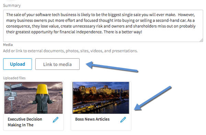Edit the Boss News Articles media entry
The height and width of the screenshot is (135, 206).
[x=123, y=120]
